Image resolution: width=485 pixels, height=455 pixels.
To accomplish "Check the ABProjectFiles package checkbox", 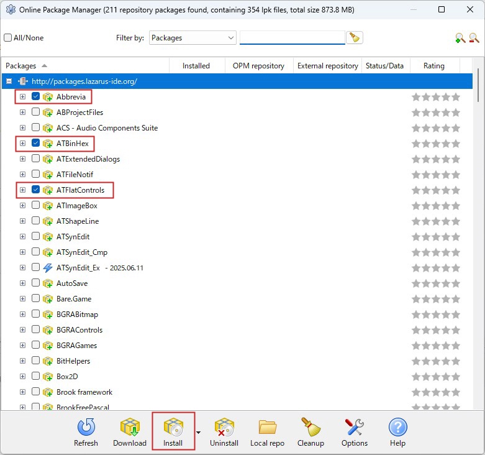I will (36, 113).
